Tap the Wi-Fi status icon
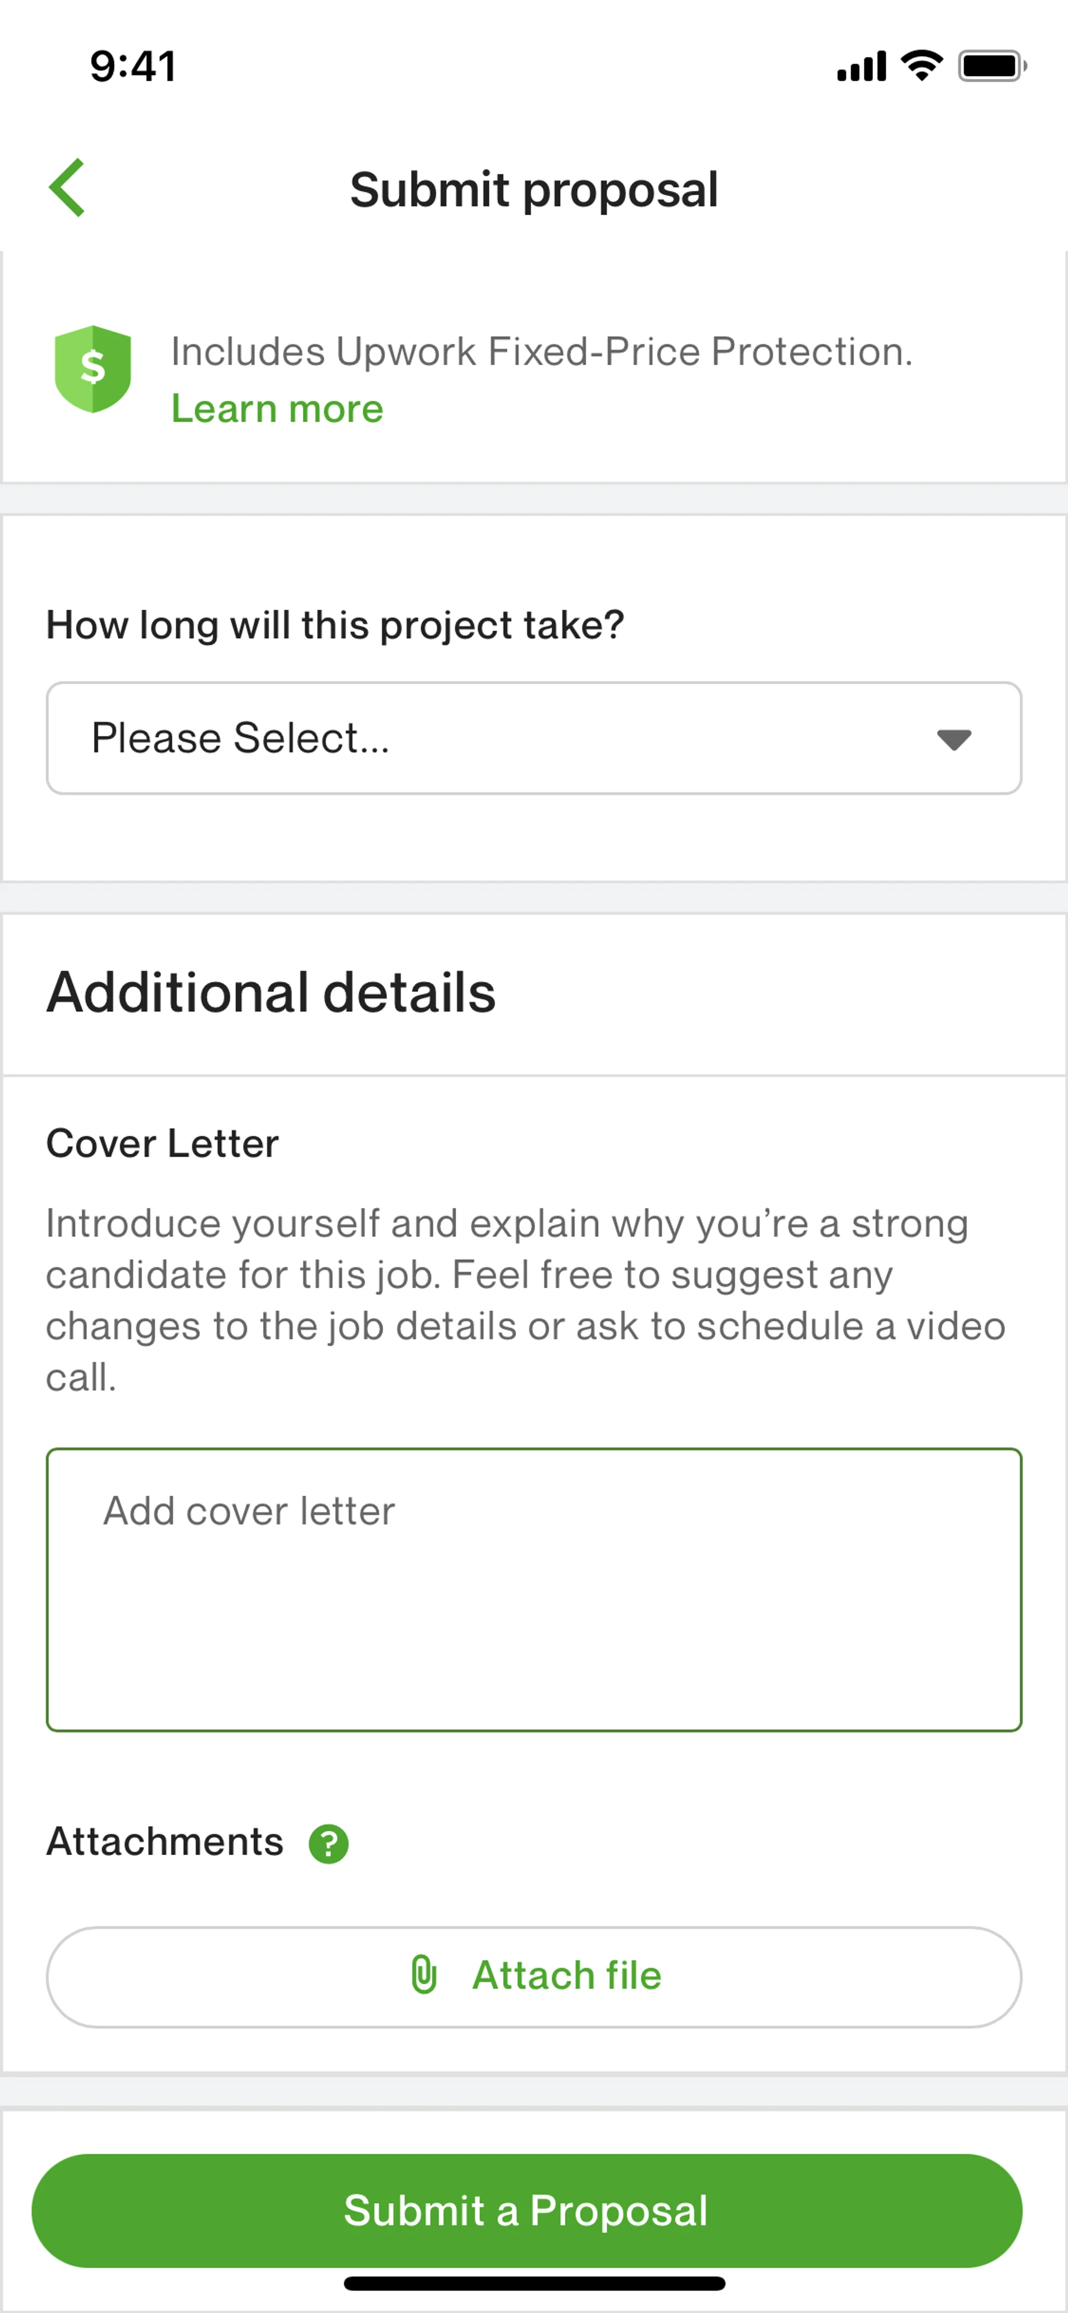 coord(922,66)
